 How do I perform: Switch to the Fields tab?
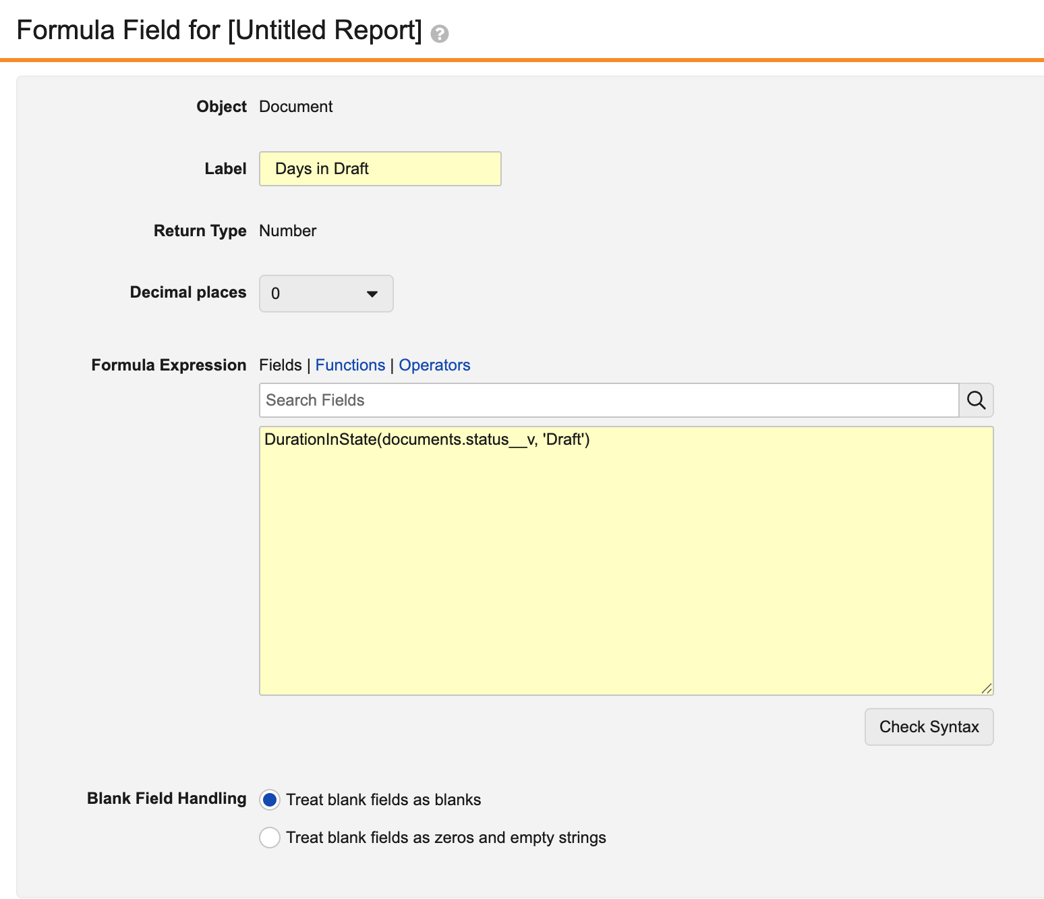280,365
